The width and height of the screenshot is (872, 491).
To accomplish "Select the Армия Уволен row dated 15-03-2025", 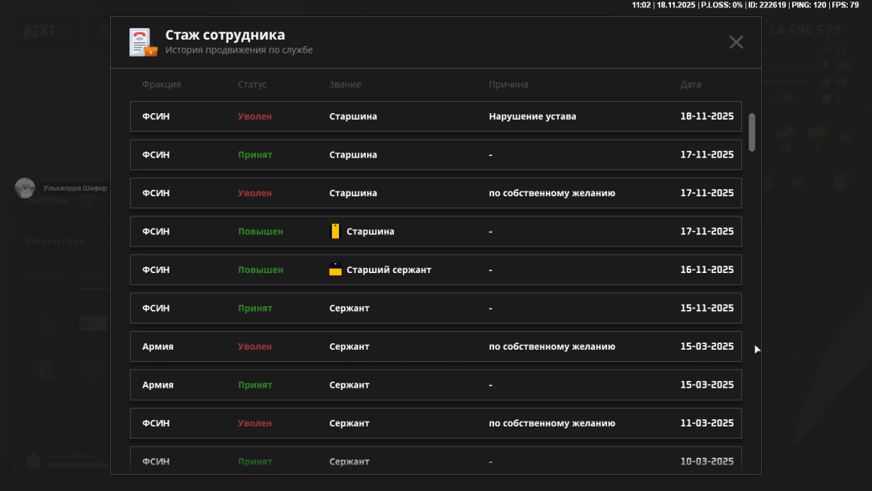I will (435, 346).
